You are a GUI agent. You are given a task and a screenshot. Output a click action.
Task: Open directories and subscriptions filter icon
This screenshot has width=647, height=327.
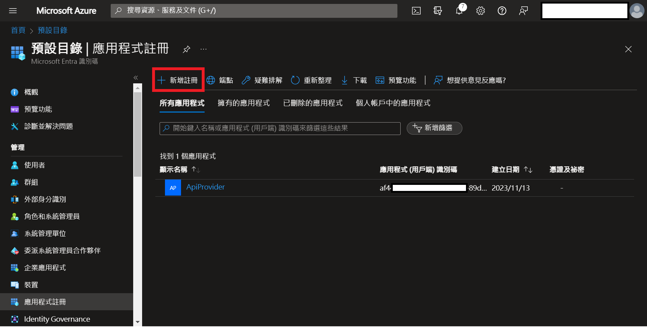(x=438, y=11)
